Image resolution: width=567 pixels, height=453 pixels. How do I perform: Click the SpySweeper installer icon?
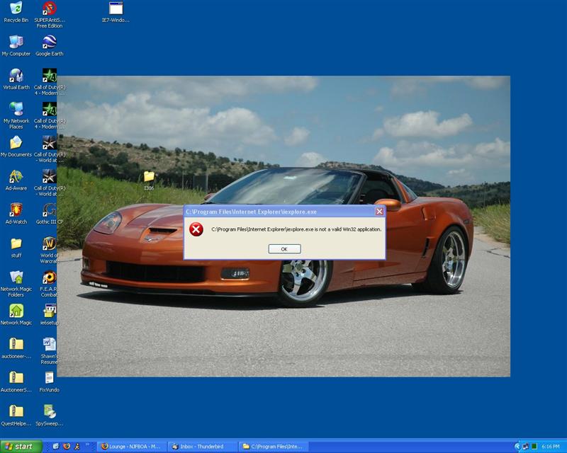49,412
